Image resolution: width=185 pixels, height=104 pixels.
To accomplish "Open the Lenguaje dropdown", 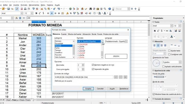I will coord(126,41).
